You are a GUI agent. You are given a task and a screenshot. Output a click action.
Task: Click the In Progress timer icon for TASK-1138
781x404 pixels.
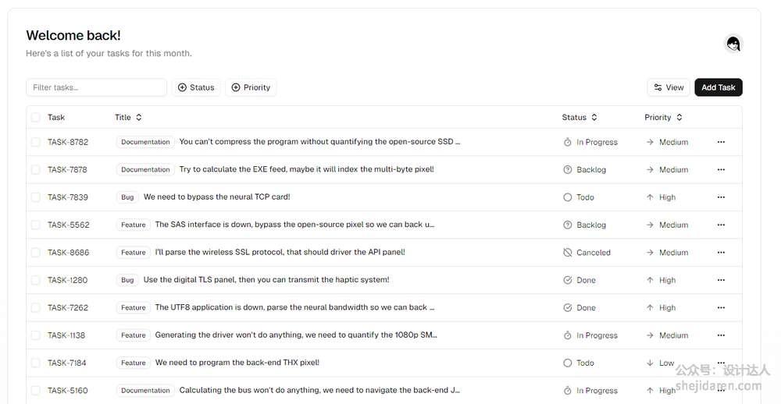(x=568, y=335)
